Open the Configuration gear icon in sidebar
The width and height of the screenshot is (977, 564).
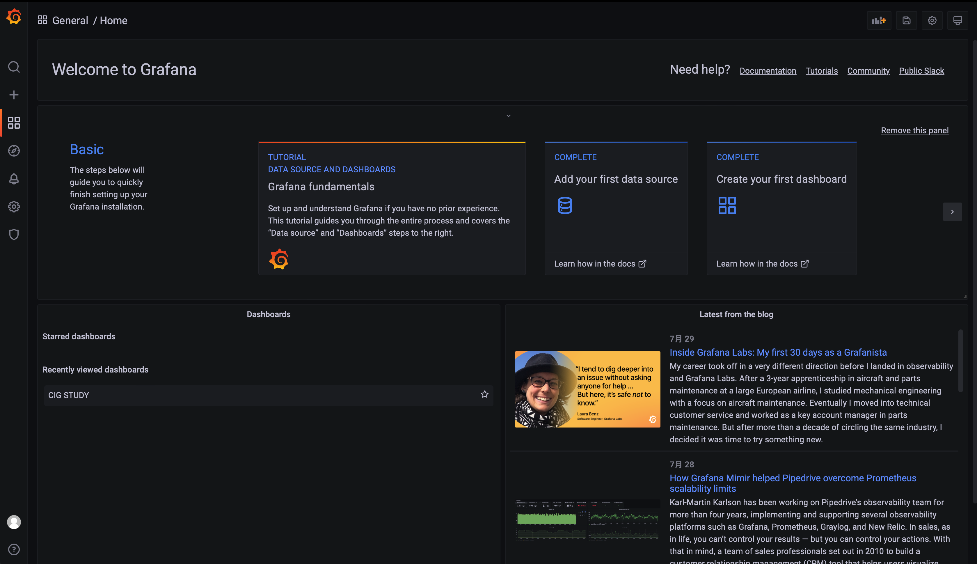coord(14,206)
